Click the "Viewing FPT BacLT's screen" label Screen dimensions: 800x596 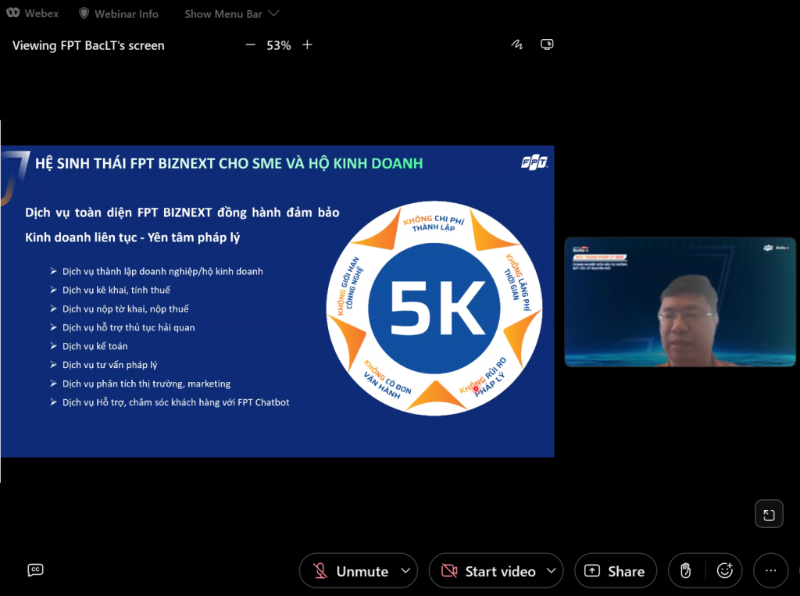(88, 45)
